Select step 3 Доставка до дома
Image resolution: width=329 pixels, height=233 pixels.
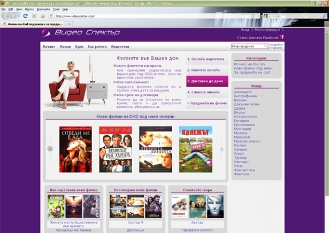coord(206,81)
